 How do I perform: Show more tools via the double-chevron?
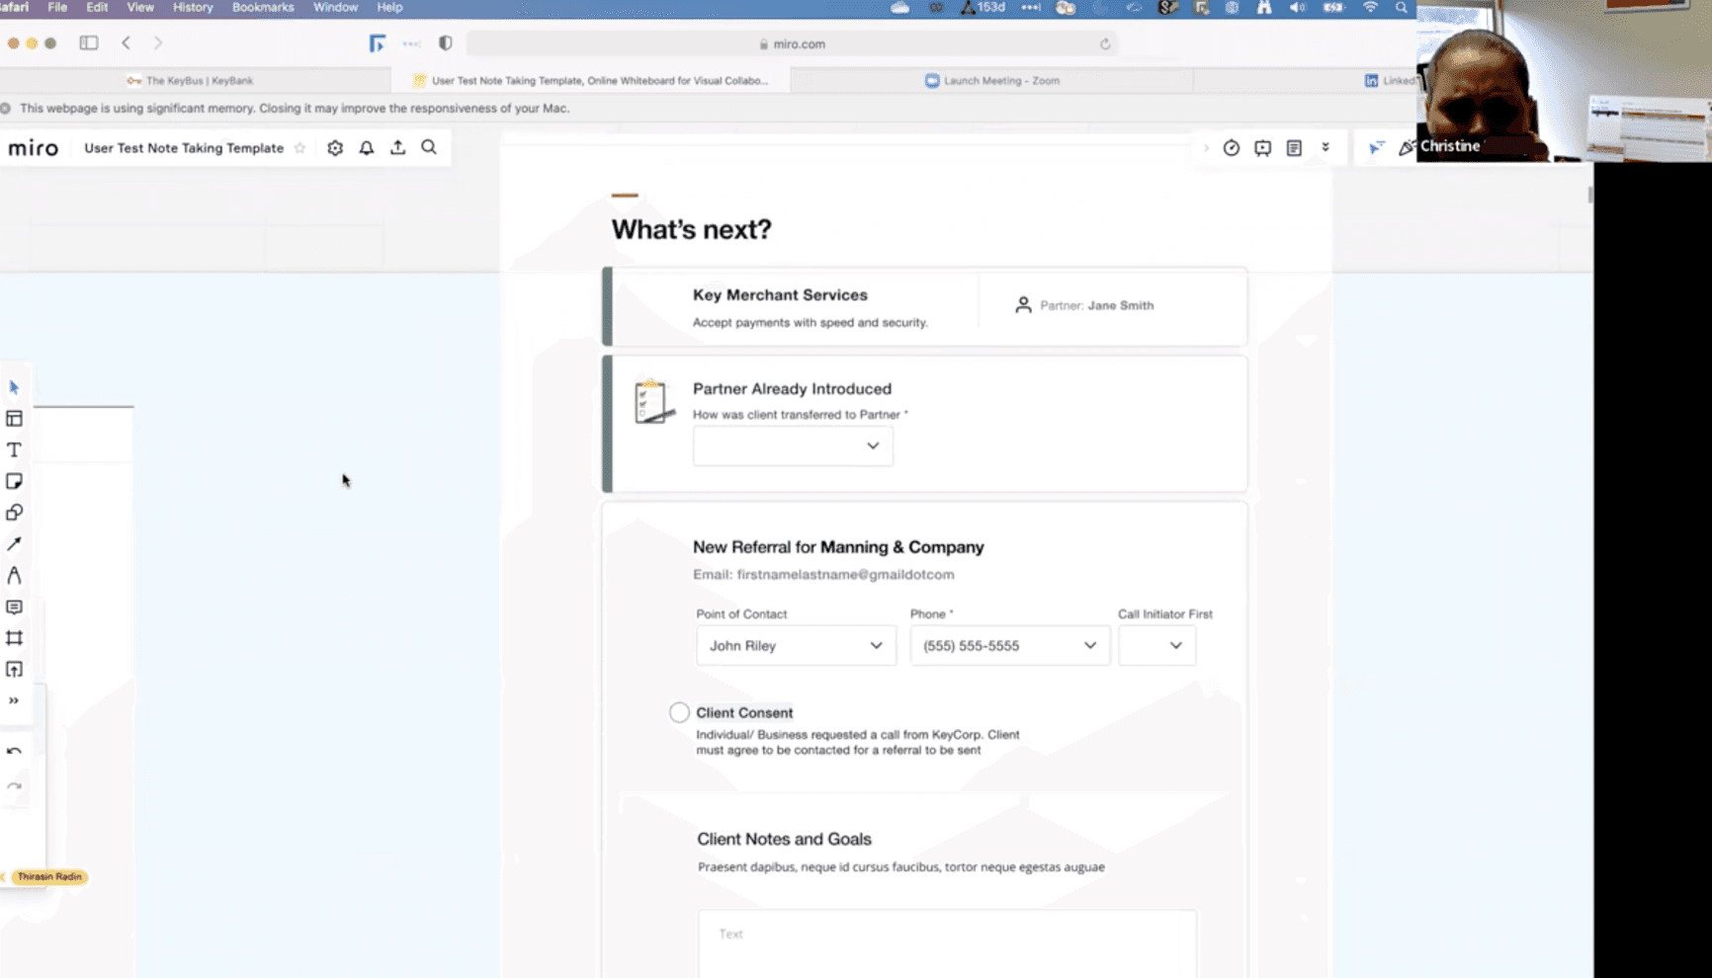pyautogui.click(x=14, y=699)
